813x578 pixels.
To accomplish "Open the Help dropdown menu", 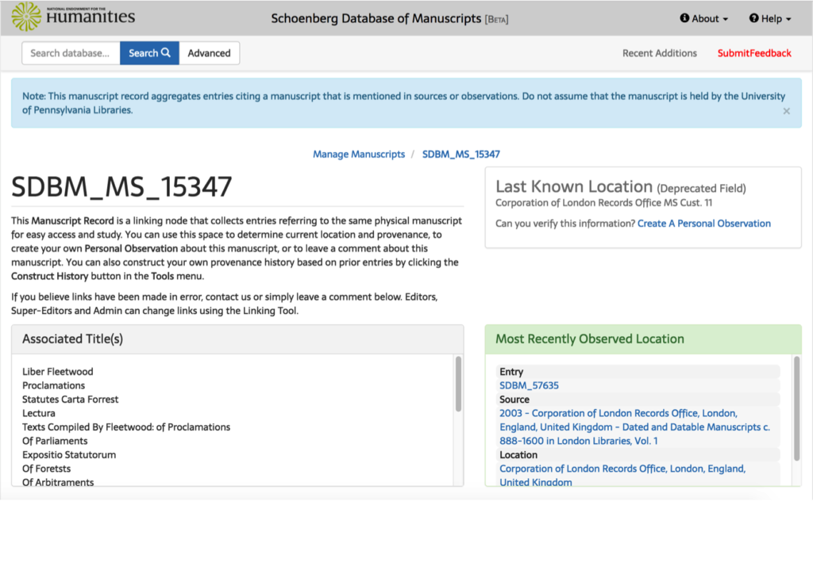I will [770, 19].
